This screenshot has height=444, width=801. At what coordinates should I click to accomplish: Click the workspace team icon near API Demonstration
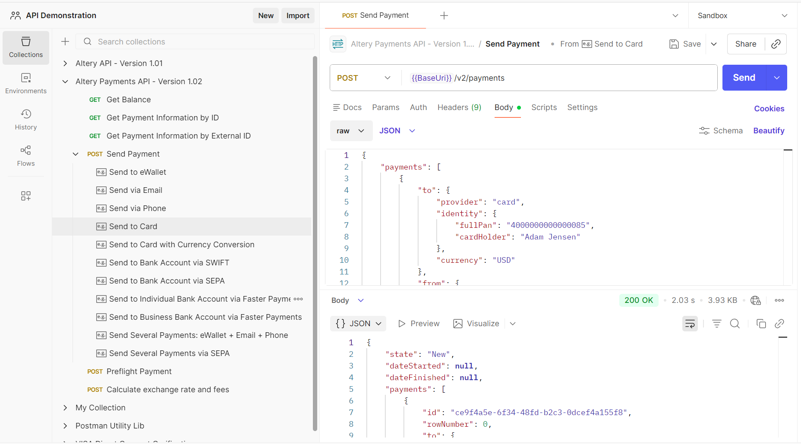pos(16,16)
